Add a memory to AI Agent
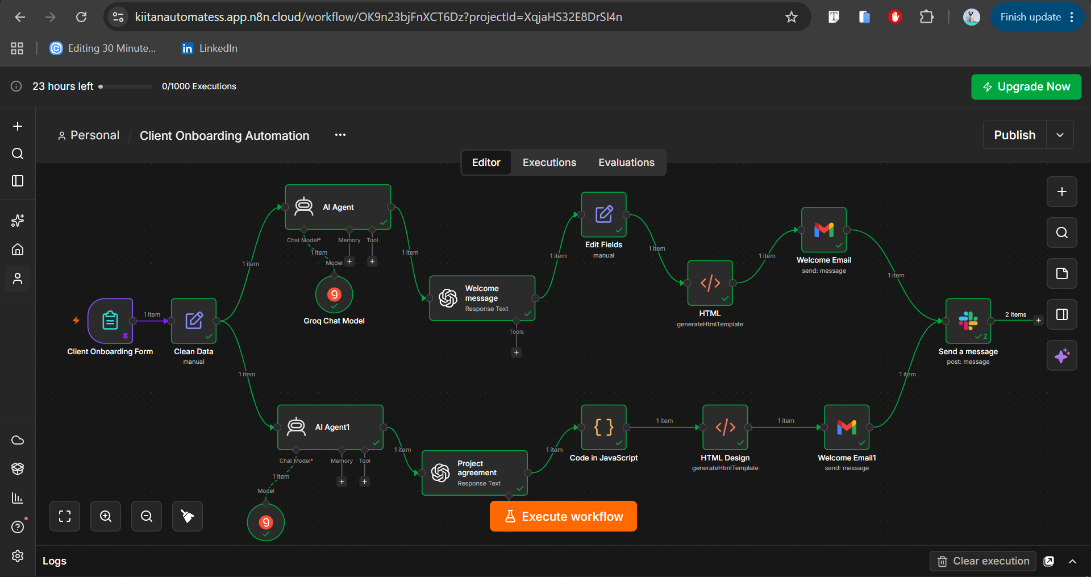Screen dimensions: 1091x577 point(349,261)
